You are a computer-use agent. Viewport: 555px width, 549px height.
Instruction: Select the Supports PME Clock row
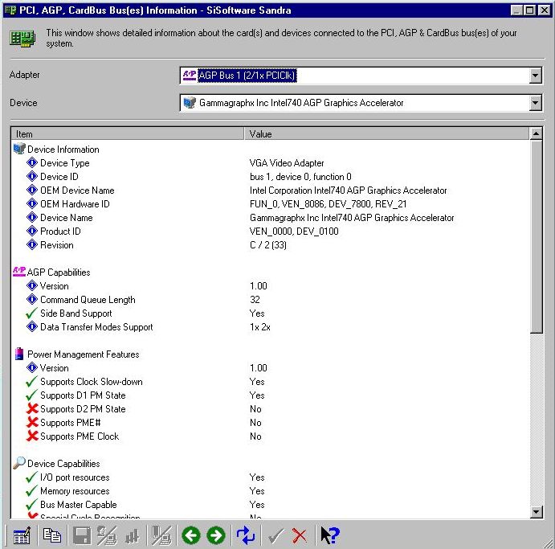click(271, 436)
